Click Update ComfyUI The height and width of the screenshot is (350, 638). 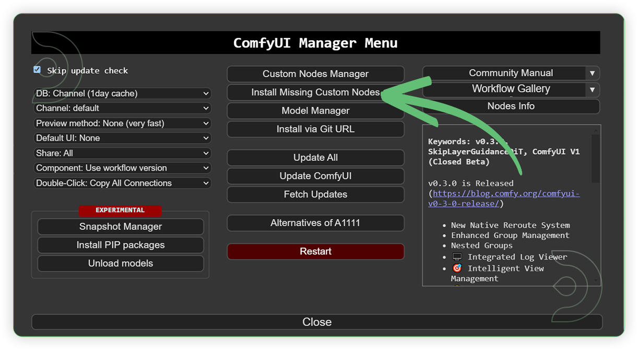tap(315, 176)
